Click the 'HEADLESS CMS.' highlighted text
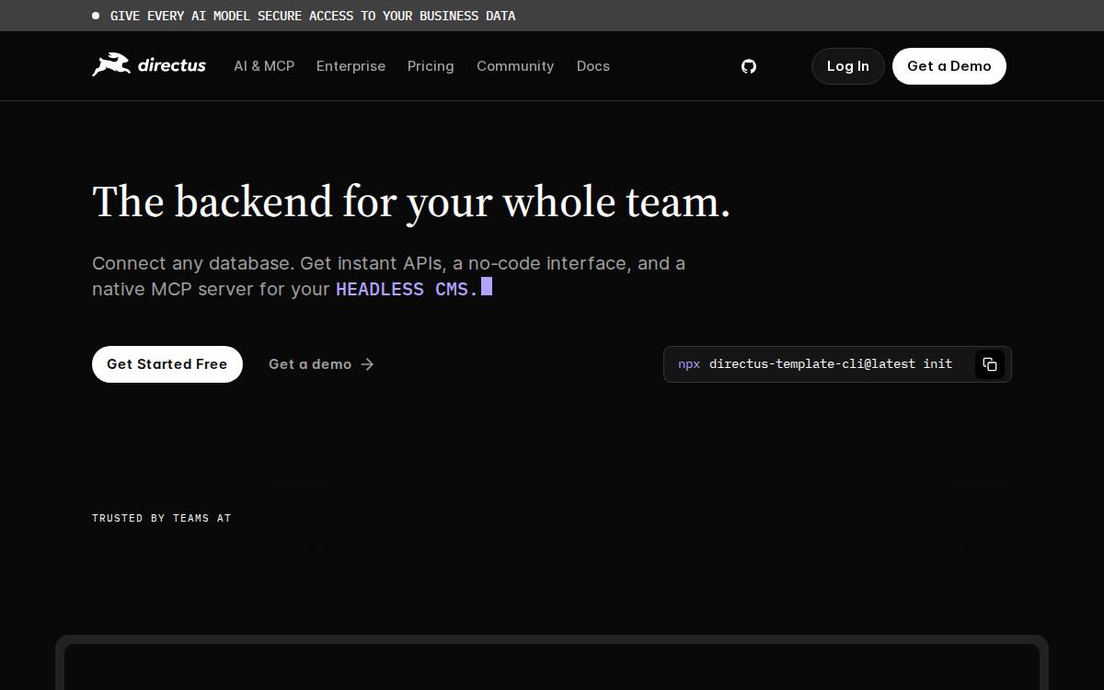 [x=407, y=289]
